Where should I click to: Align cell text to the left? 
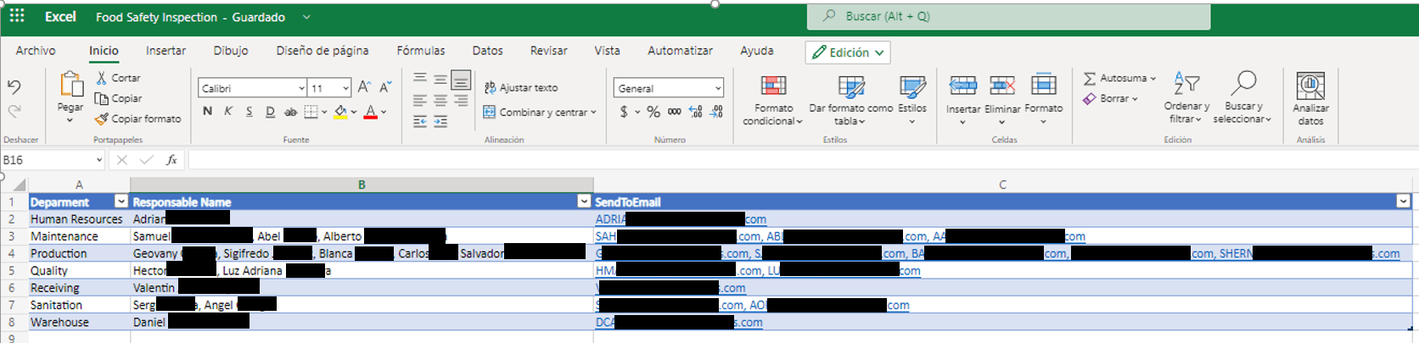420,100
